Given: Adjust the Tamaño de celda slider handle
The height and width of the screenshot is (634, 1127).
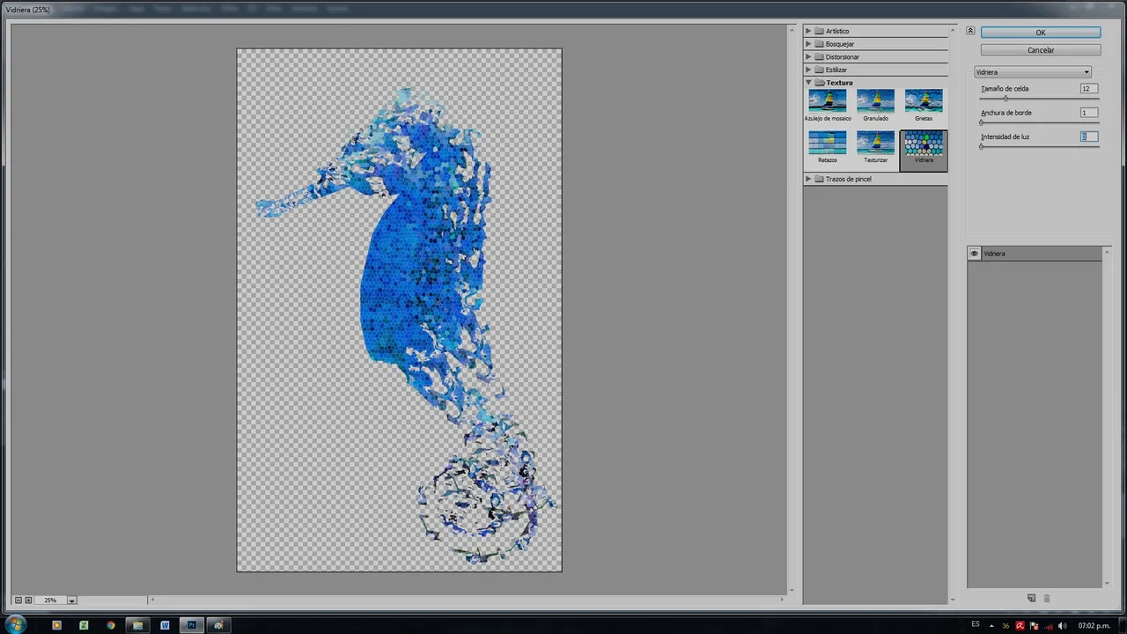Looking at the screenshot, I should coord(1005,98).
